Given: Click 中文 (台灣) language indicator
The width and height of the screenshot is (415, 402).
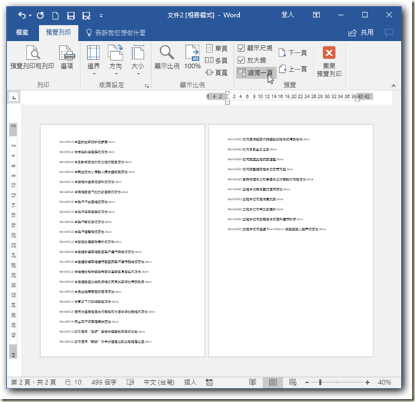Looking at the screenshot, I should [x=159, y=382].
